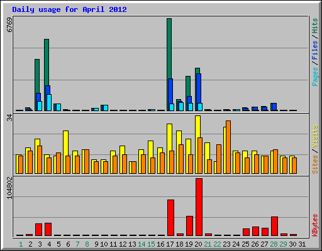Viewport: 322px width, 251px height.
Task: Click the Hits legend label
Action: point(315,26)
